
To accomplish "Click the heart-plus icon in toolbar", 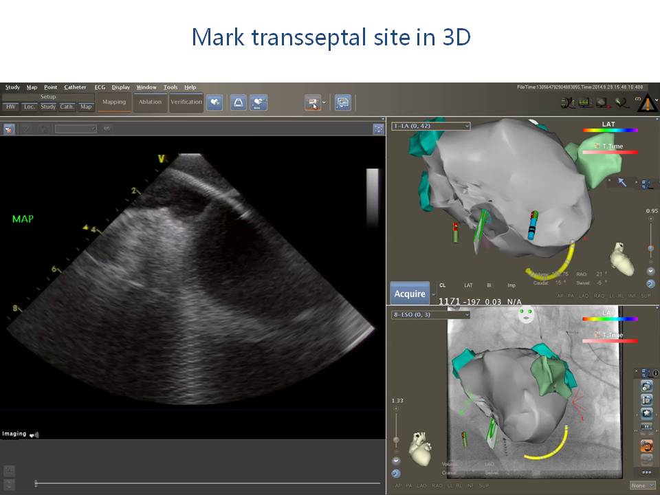I will (215, 102).
